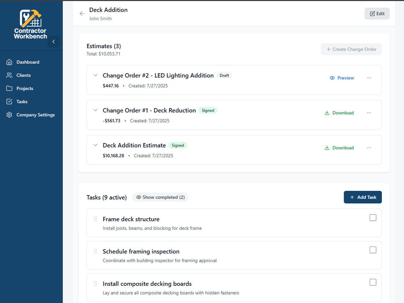Click the back arrow beside Deck Addition
This screenshot has height=303, width=404.
[81, 13]
